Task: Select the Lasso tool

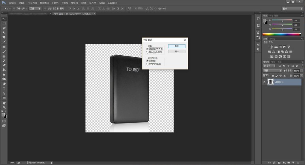Action: [4, 28]
